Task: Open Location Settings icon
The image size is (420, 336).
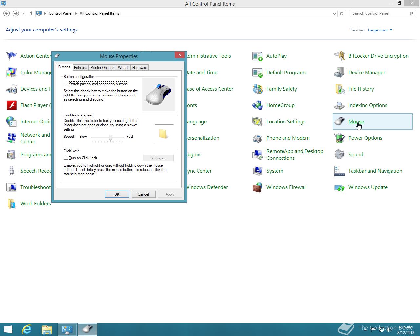Action: tap(258, 122)
